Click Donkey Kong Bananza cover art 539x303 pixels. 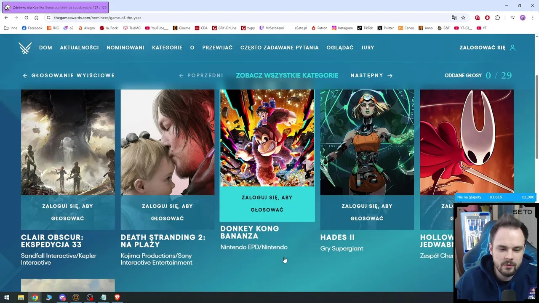[x=267, y=138]
